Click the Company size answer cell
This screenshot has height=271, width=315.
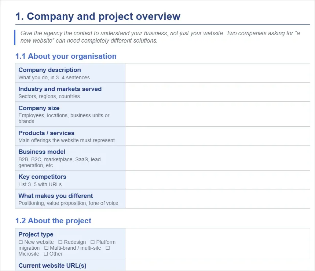pos(217,114)
